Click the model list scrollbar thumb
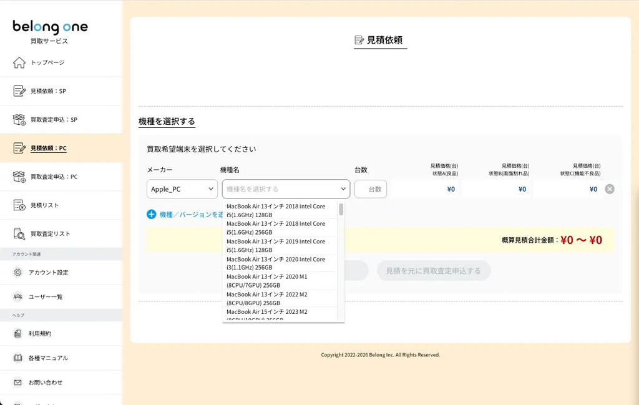The image size is (639, 405). click(x=341, y=209)
